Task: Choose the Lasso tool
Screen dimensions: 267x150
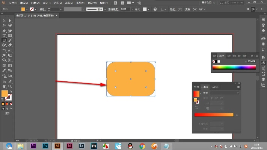Action: (x=10, y=25)
